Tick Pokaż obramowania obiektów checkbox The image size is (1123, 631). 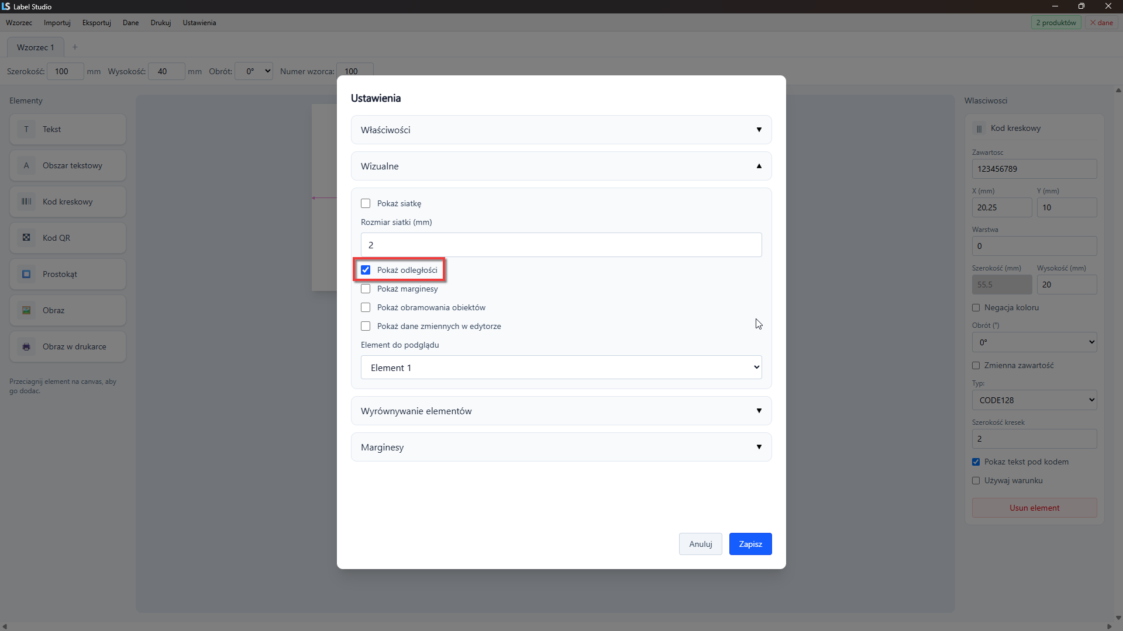pyautogui.click(x=366, y=307)
